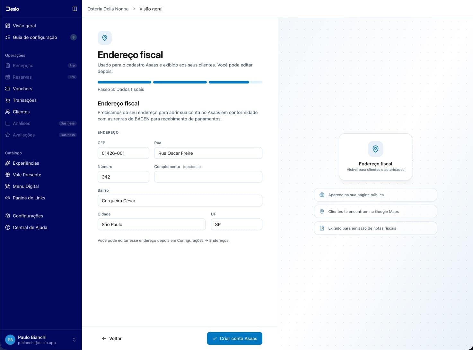Go back with the Voltar button
This screenshot has height=350, width=473.
112,338
